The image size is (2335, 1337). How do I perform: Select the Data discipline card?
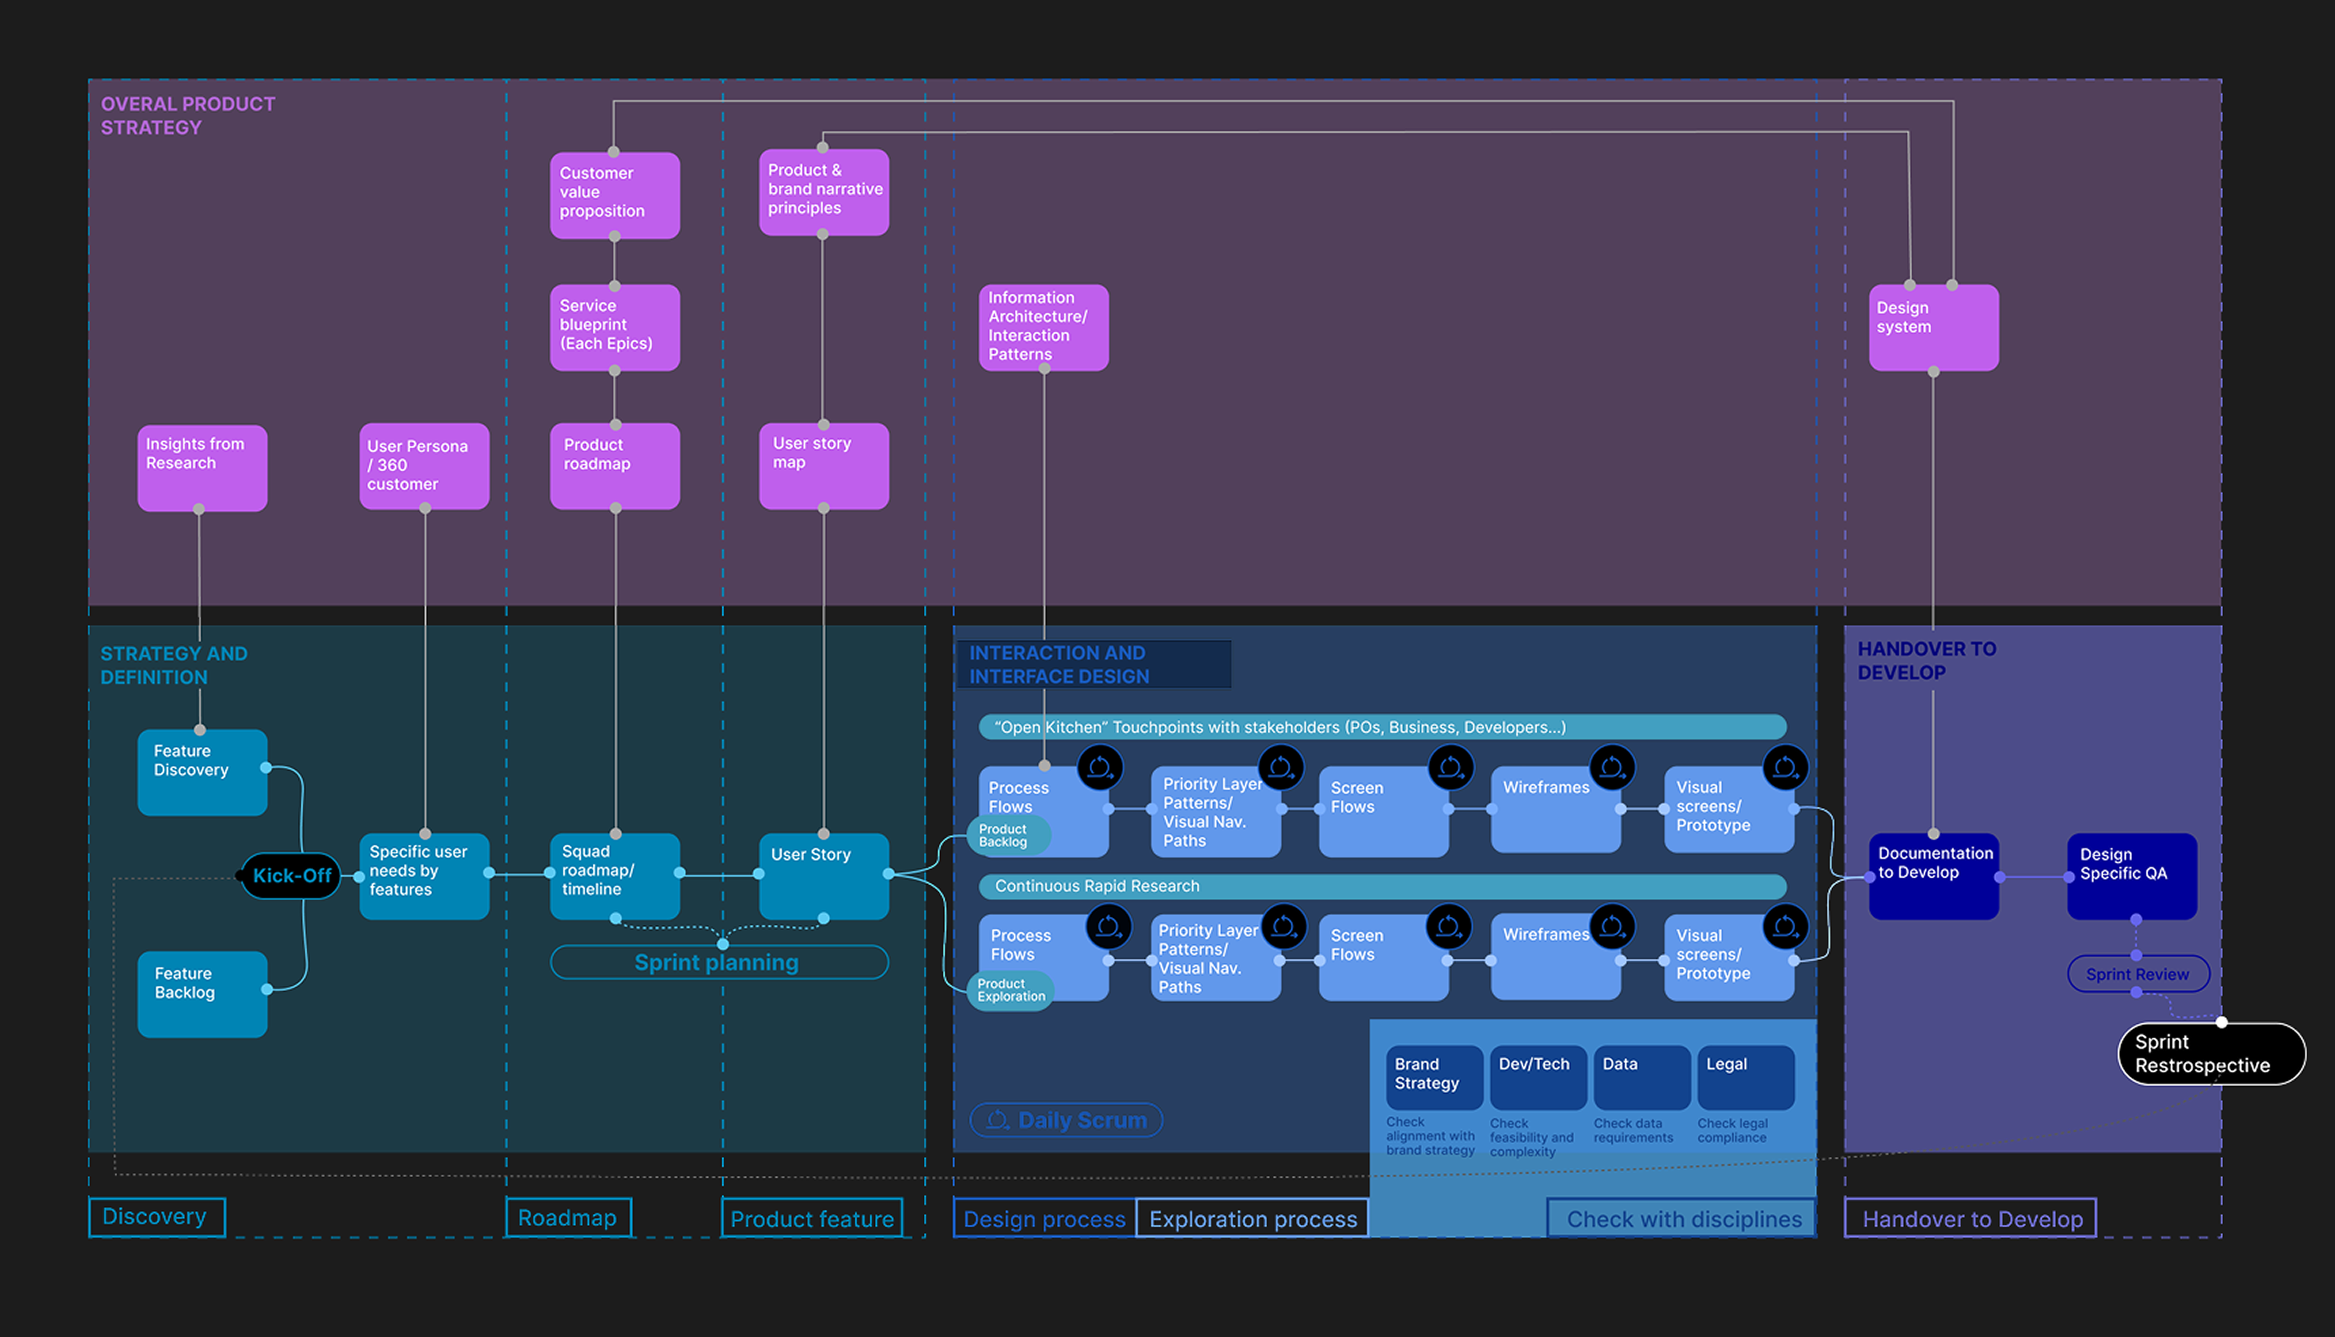pos(1641,1077)
